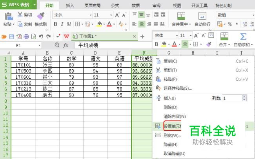Open the number format 数值 dropdown

click(253, 15)
